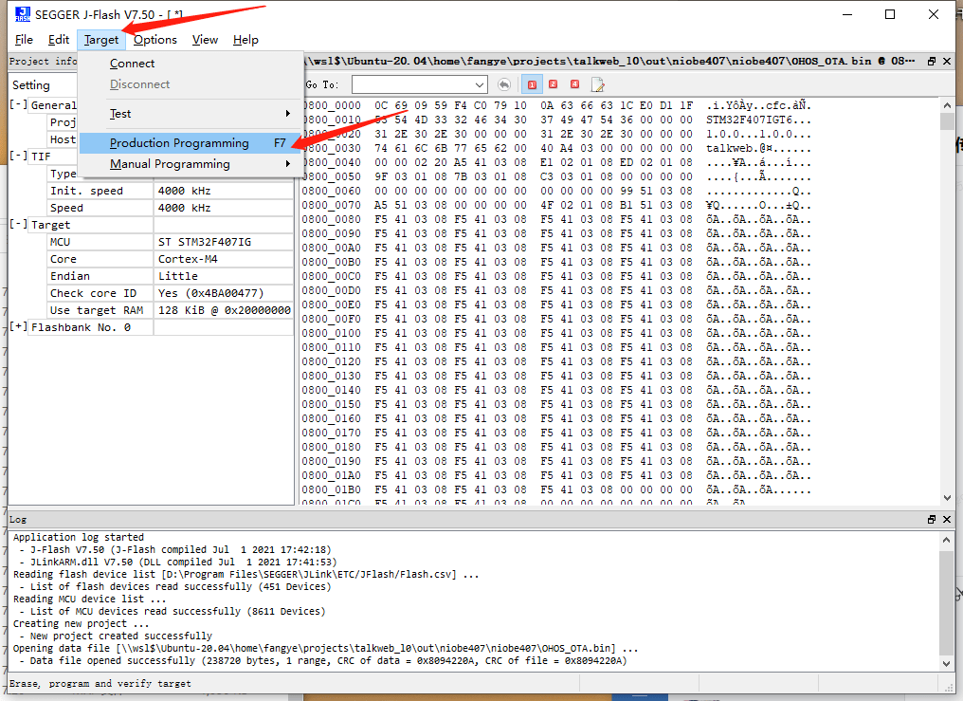Image resolution: width=963 pixels, height=701 pixels.
Task: Click the Speed row's 4000 kHz value
Action: point(184,208)
